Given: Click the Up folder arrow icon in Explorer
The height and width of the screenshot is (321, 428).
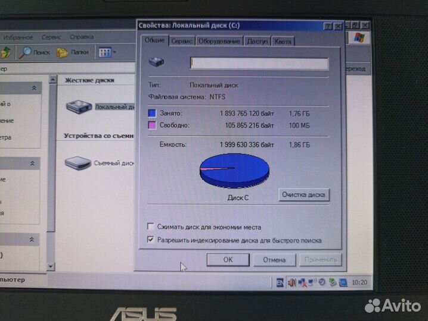Looking at the screenshot, I should 5,52.
